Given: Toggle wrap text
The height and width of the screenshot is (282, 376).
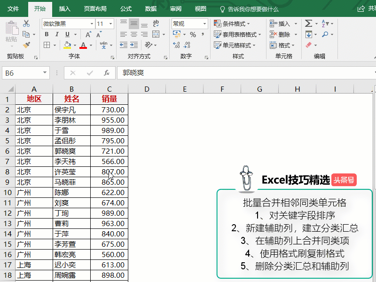Looking at the screenshot, I should tap(156, 23).
